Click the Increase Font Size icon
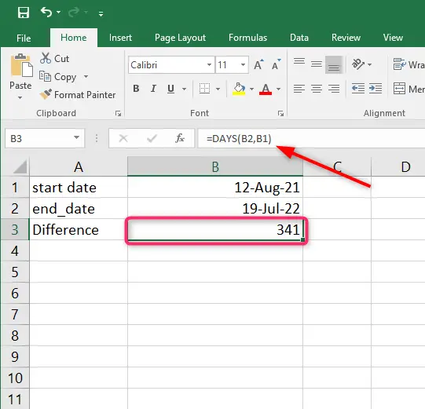 pos(258,64)
